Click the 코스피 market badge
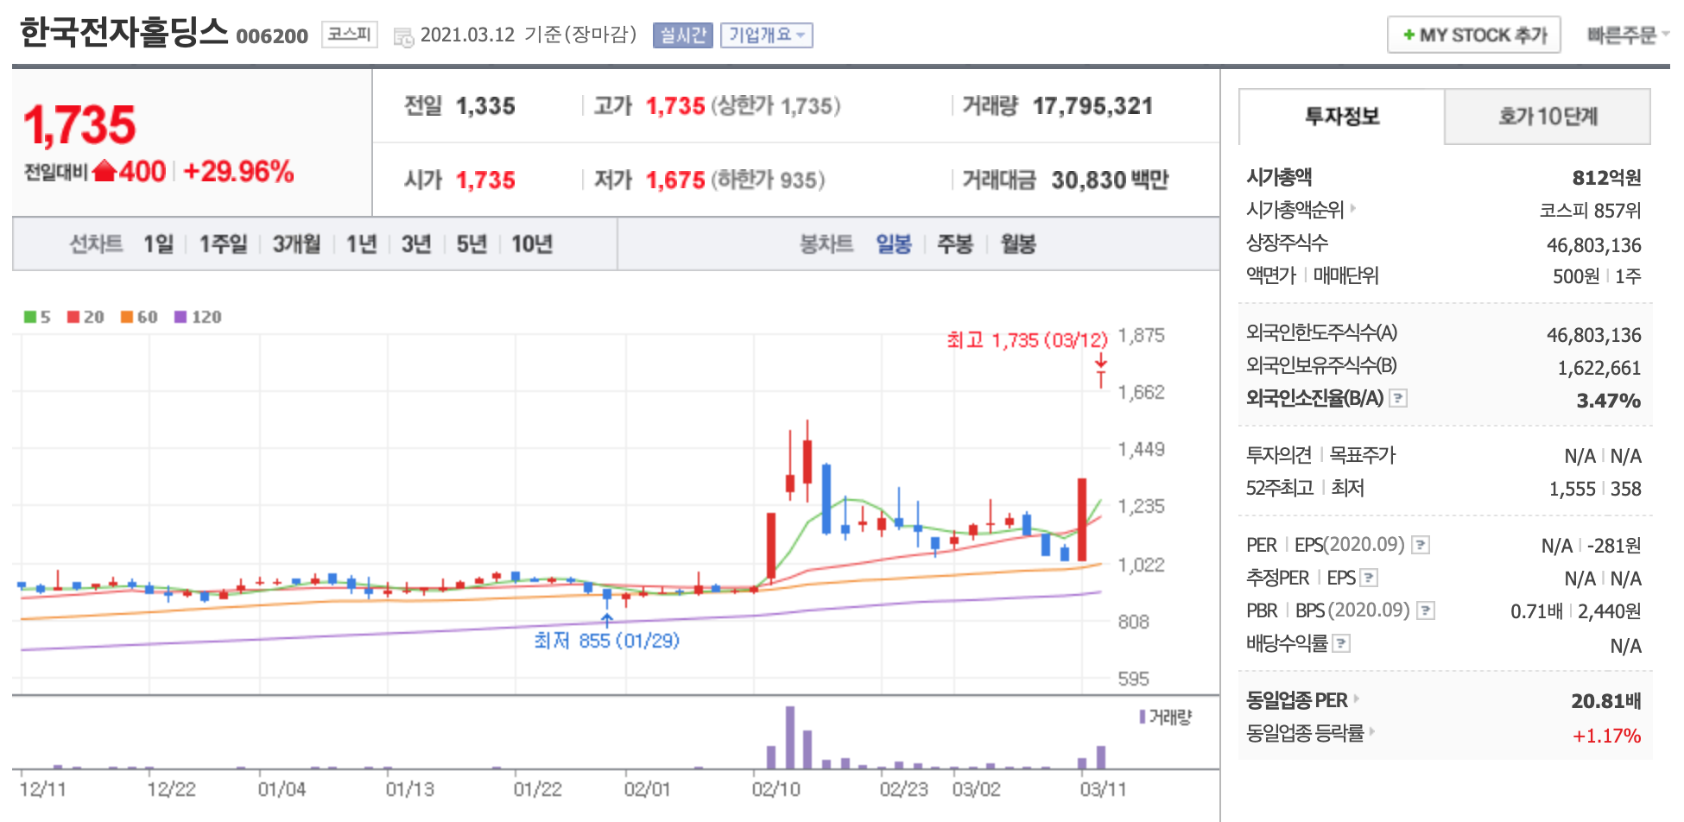The image size is (1684, 822). pyautogui.click(x=350, y=35)
